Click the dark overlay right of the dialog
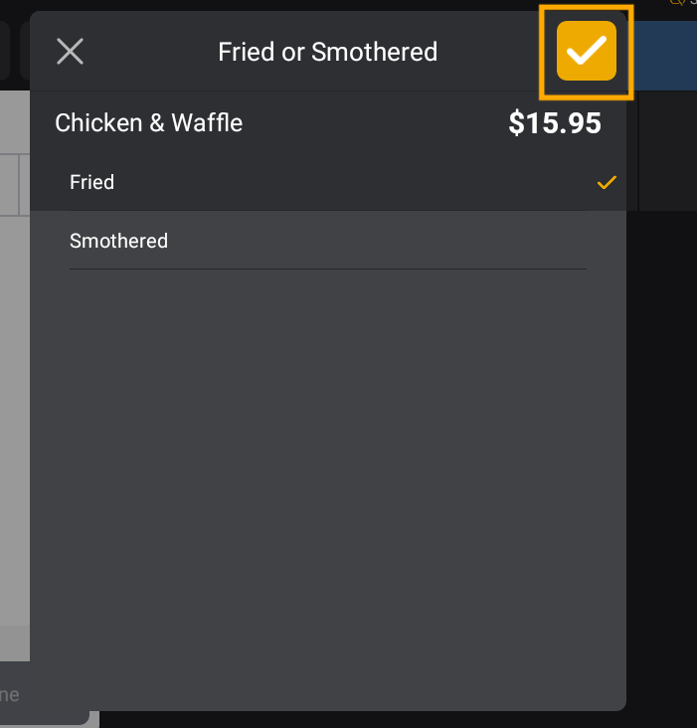Viewport: 697px width, 728px height. (x=661, y=448)
